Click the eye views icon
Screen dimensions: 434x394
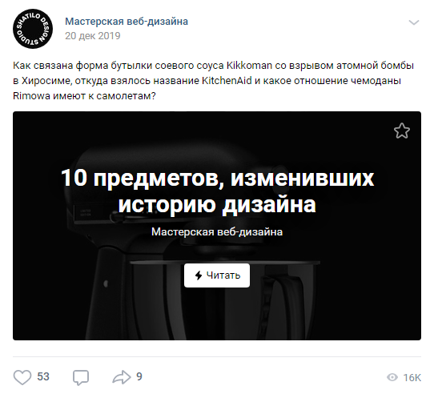coord(392,377)
